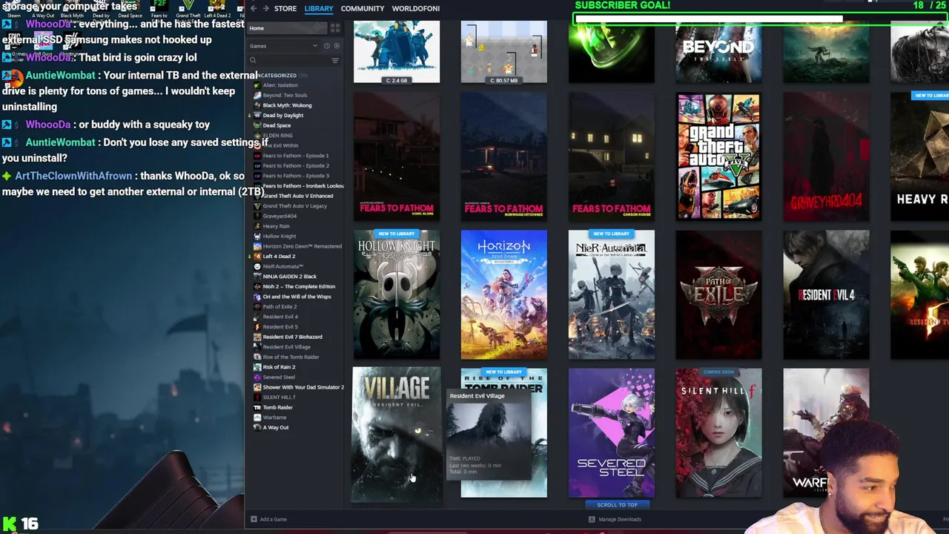
Task: Select Graveyard404 in game list
Action: click(x=280, y=216)
